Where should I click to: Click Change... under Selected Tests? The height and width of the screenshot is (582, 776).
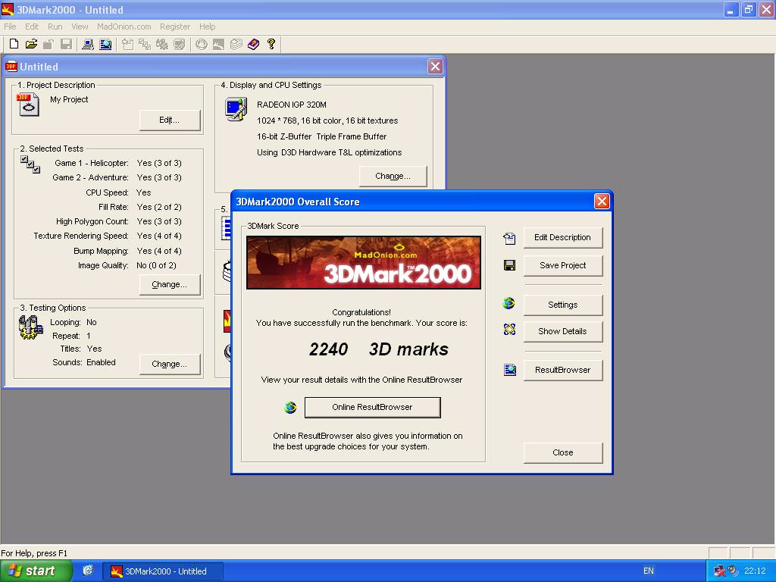pos(170,285)
